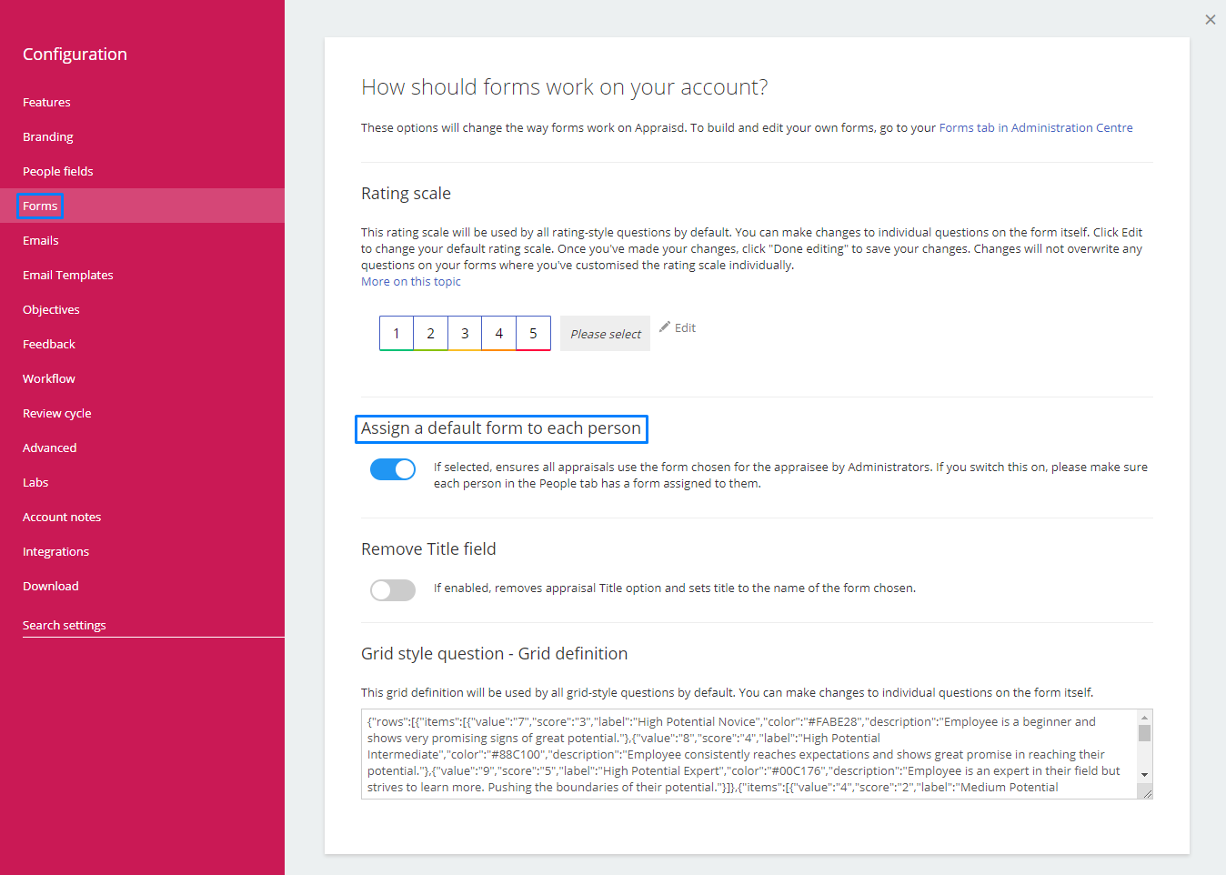Click the grid definition scrollbar up arrow
Image resolution: width=1226 pixels, height=875 pixels.
1145,718
